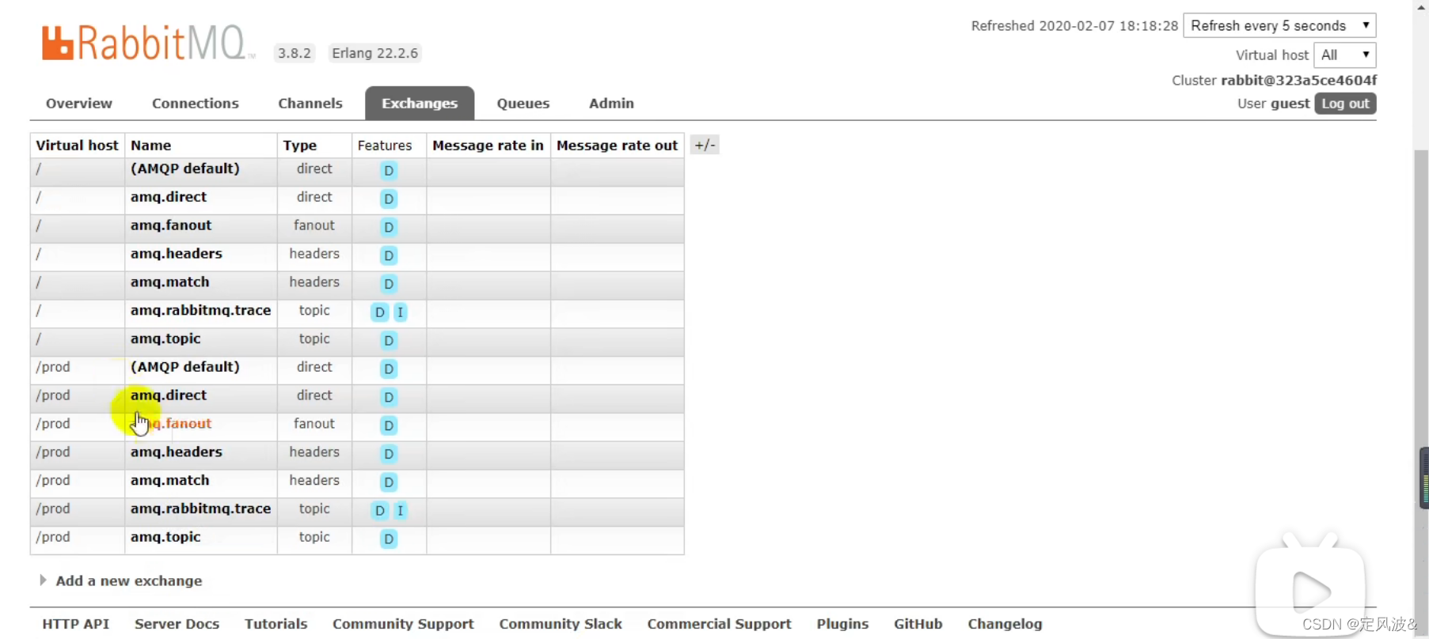
Task: Open (AMQP default) exchange in / vhost
Action: (x=184, y=168)
